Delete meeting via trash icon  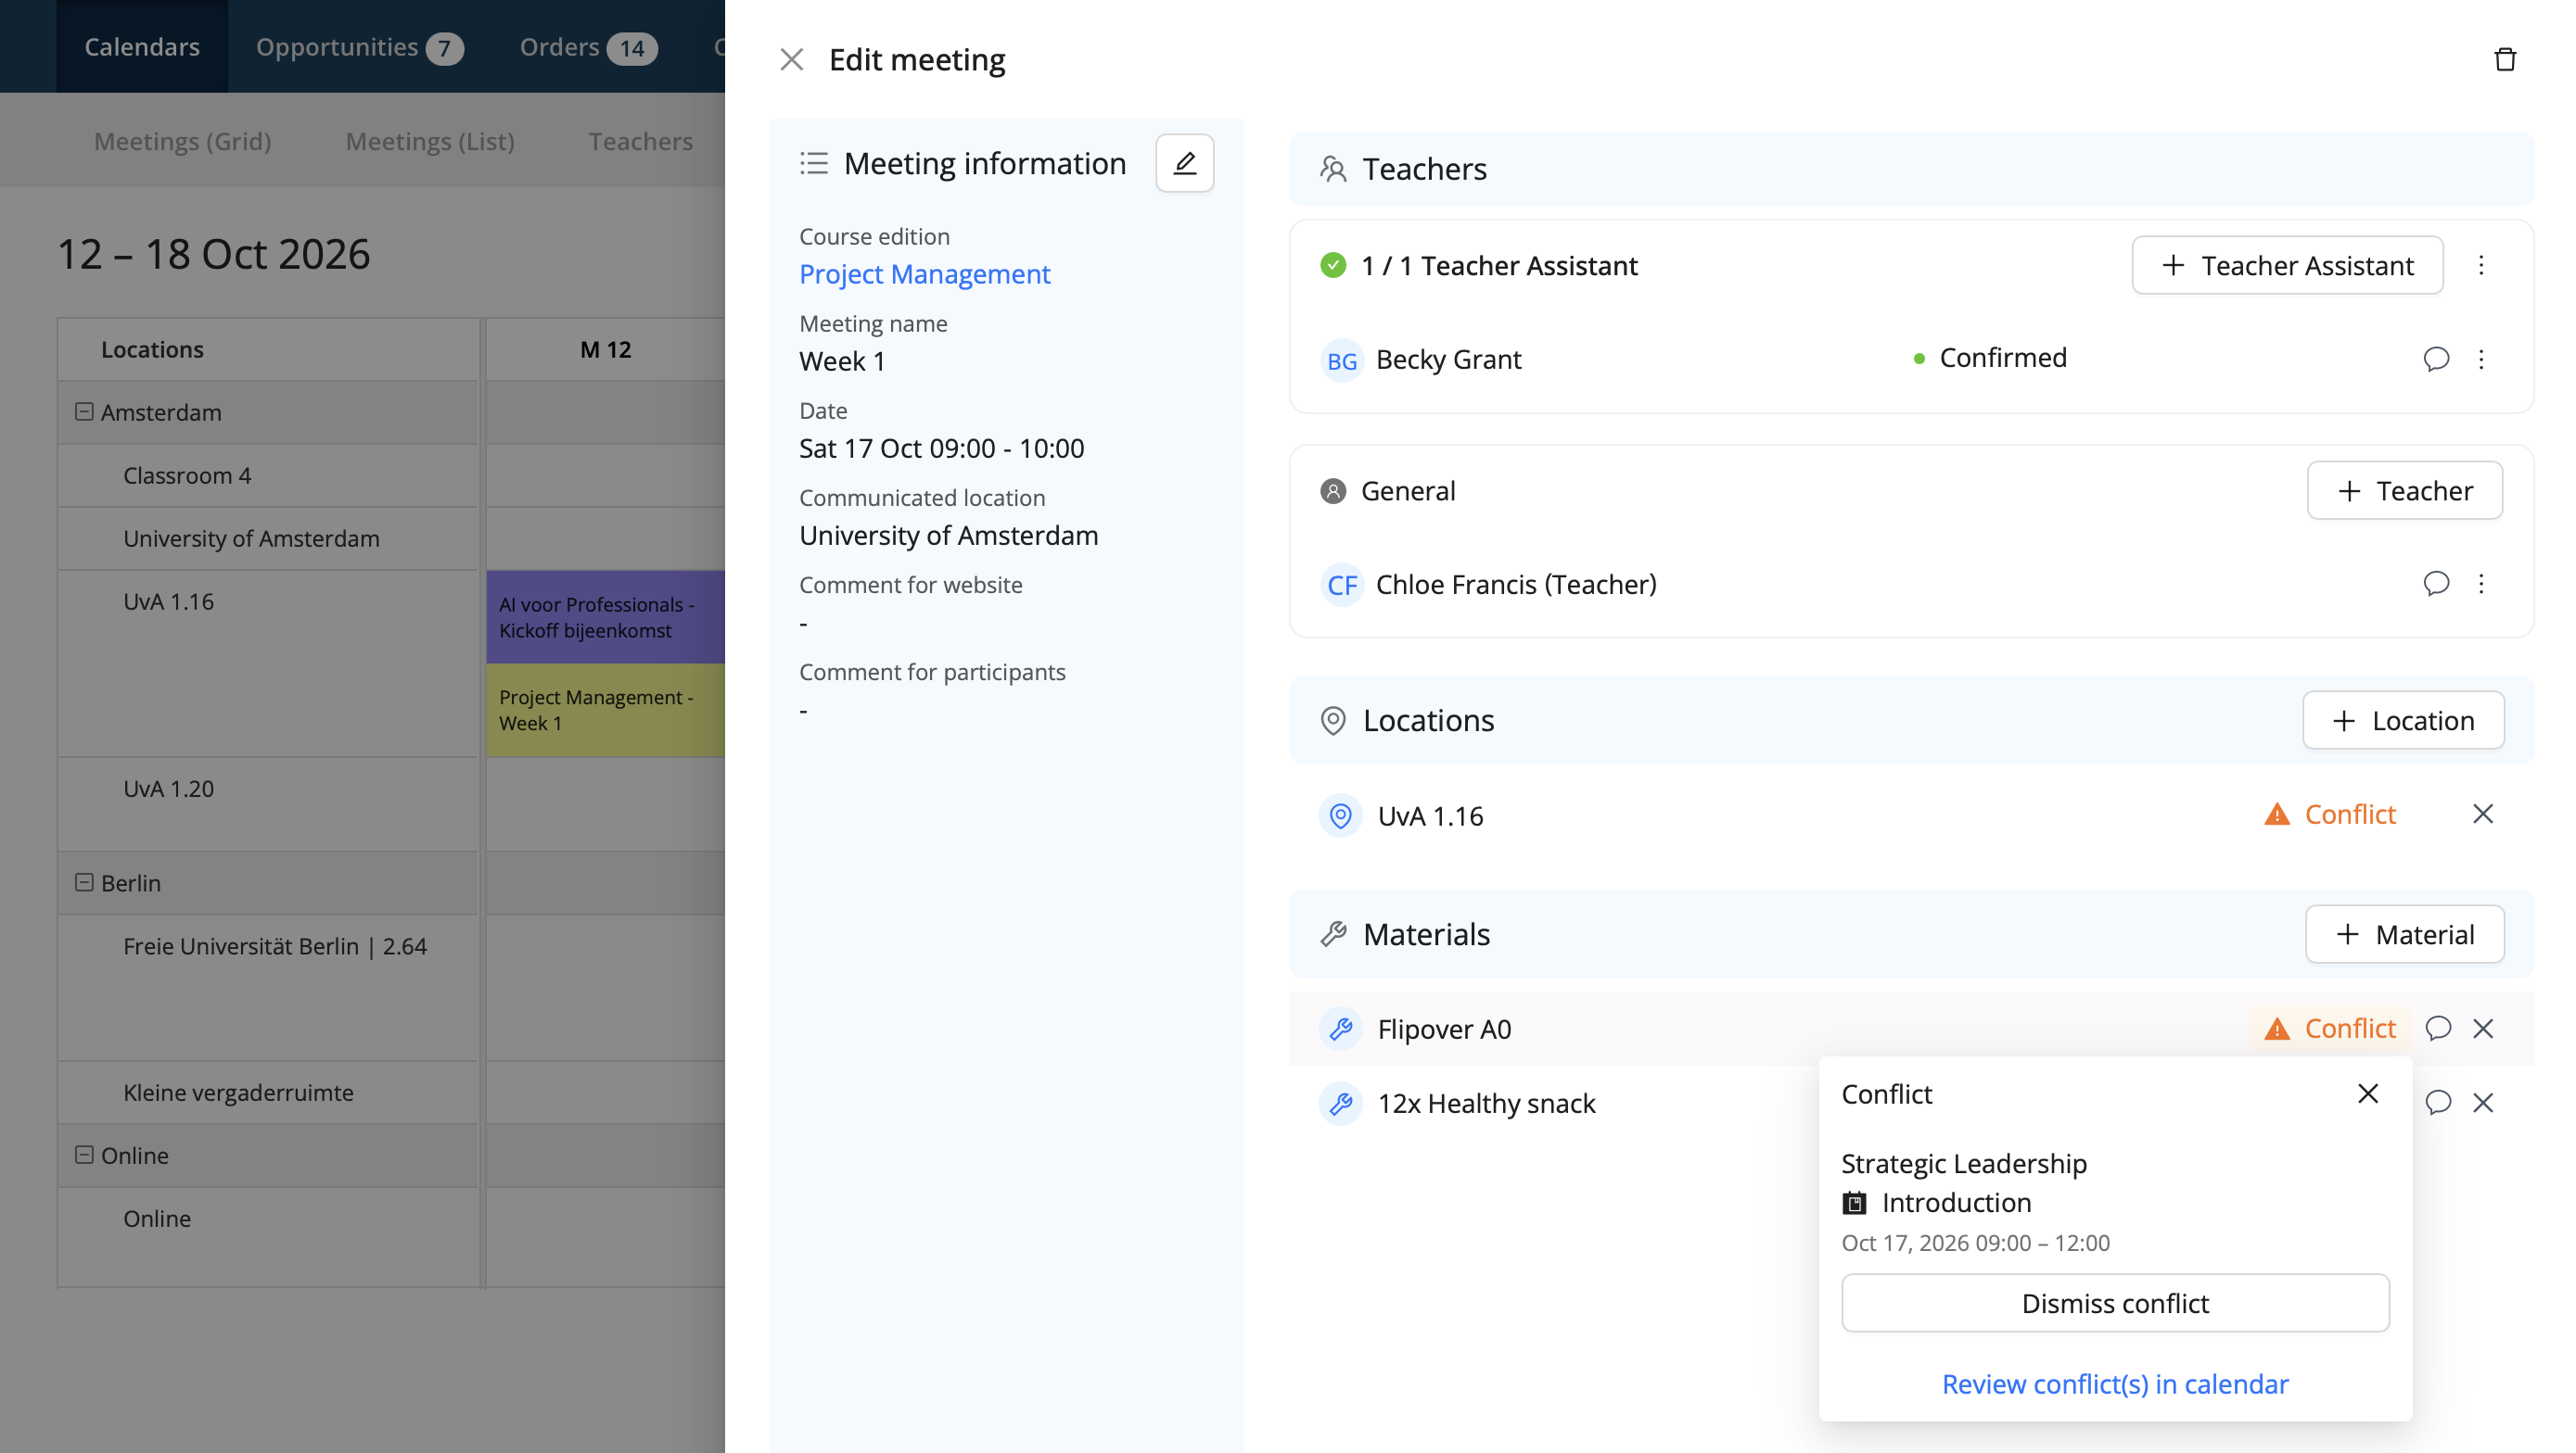[x=2504, y=60]
